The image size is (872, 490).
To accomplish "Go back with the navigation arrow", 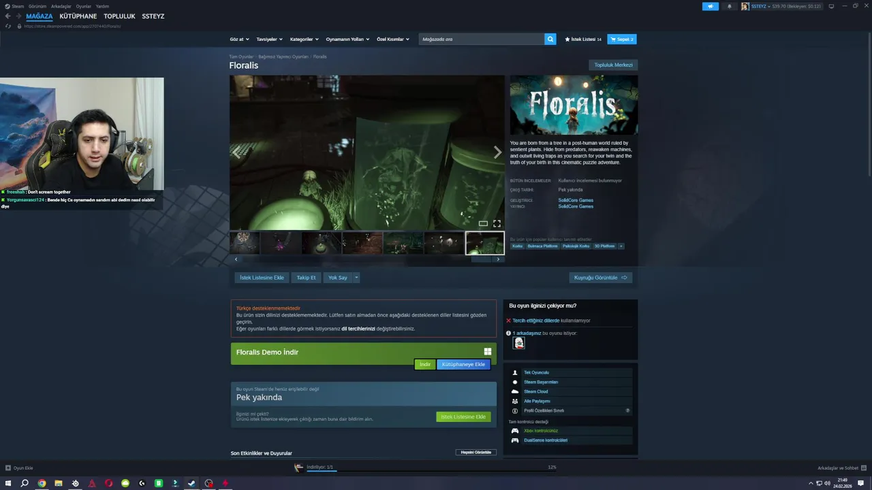I will click(x=8, y=16).
